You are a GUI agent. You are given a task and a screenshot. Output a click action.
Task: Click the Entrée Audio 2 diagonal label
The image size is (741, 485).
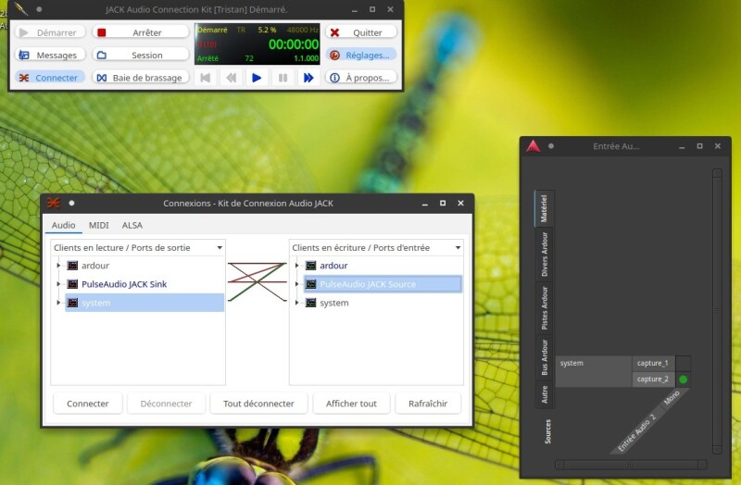(x=637, y=432)
